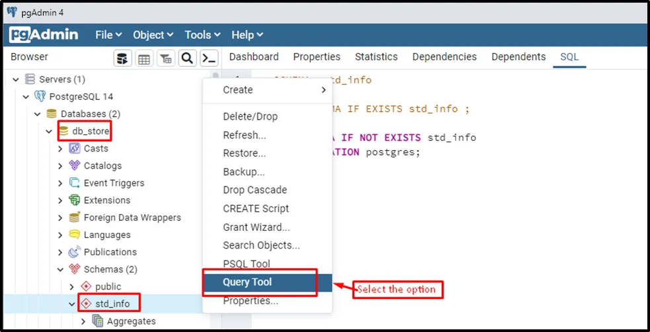Launch the PSQL Tool terminal icon
The height and width of the screenshot is (332, 650).
click(x=209, y=59)
